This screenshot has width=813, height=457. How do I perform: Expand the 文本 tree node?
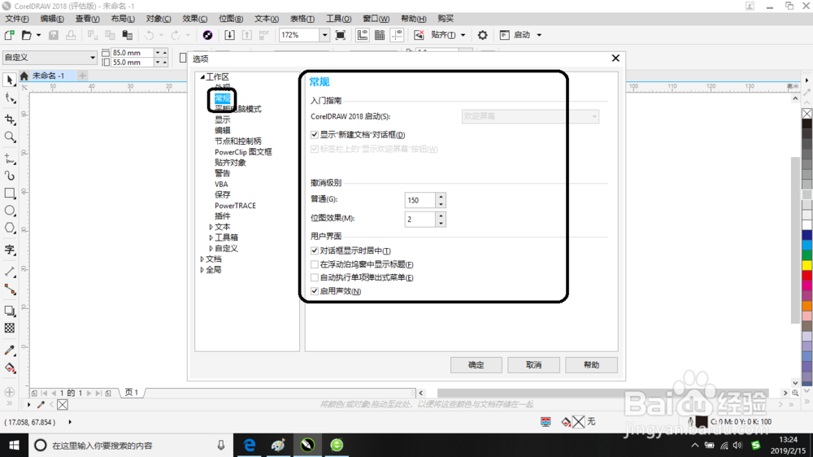tap(211, 227)
